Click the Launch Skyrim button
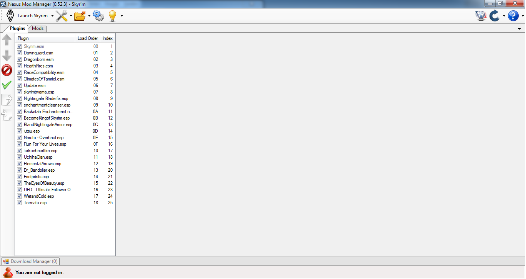526x279 pixels. pyautogui.click(x=27, y=16)
